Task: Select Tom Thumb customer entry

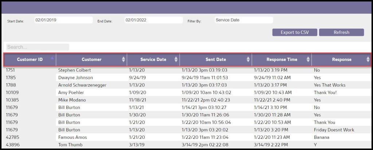Action: point(70,145)
